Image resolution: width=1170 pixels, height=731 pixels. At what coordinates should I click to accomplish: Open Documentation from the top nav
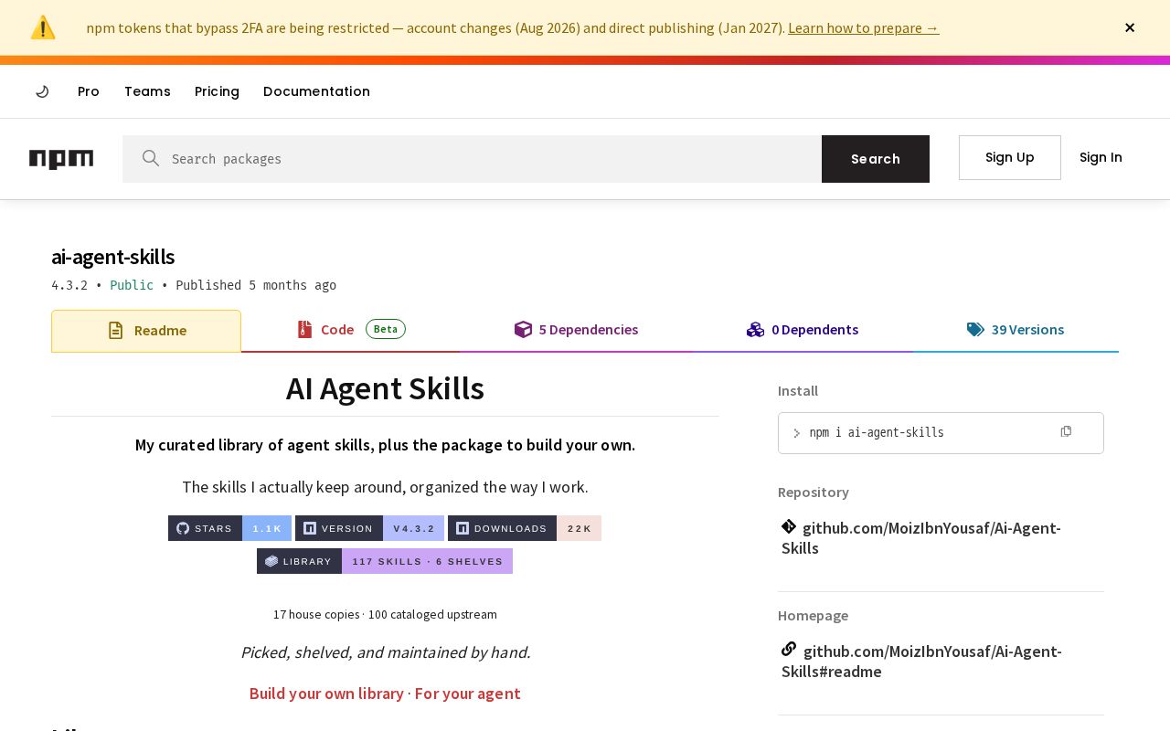click(316, 91)
